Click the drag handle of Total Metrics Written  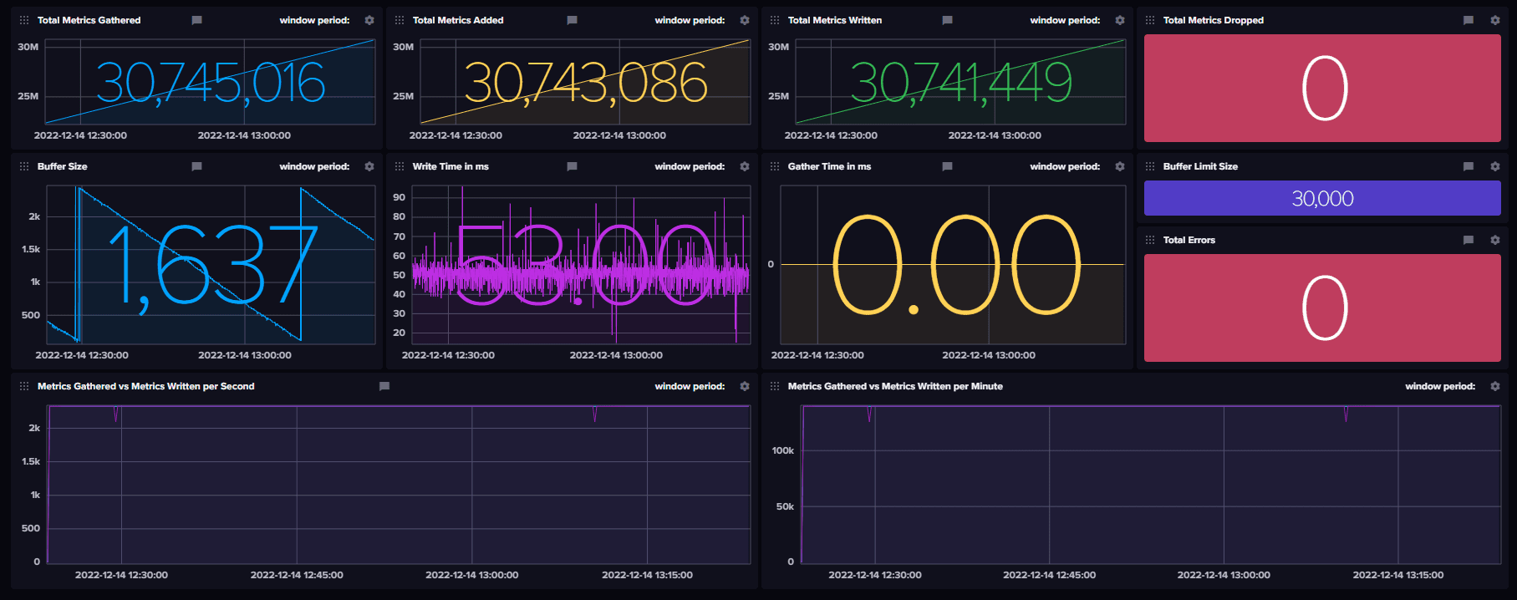775,20
